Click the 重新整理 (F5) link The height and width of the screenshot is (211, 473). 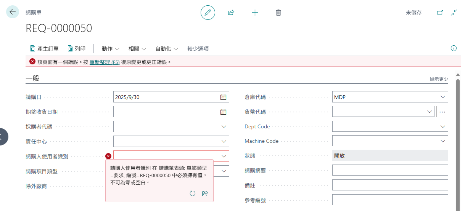coord(104,62)
